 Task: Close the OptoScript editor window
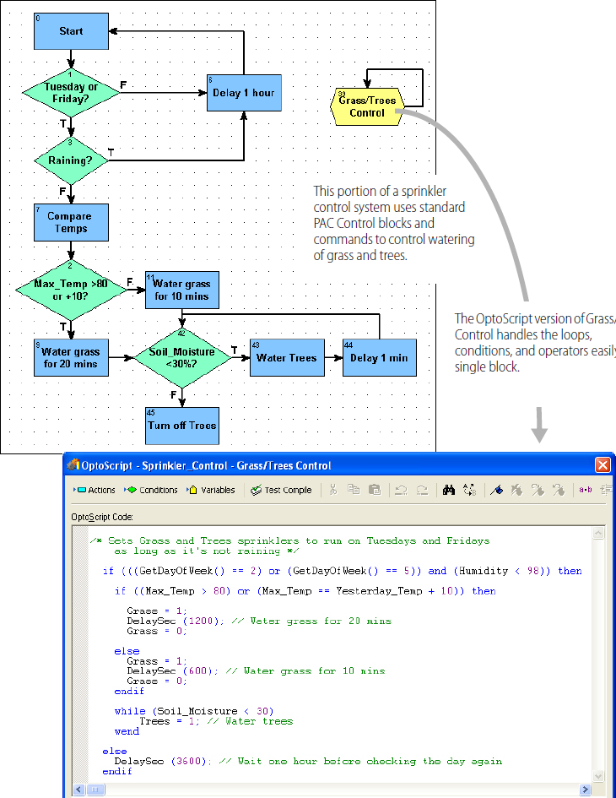[x=602, y=465]
